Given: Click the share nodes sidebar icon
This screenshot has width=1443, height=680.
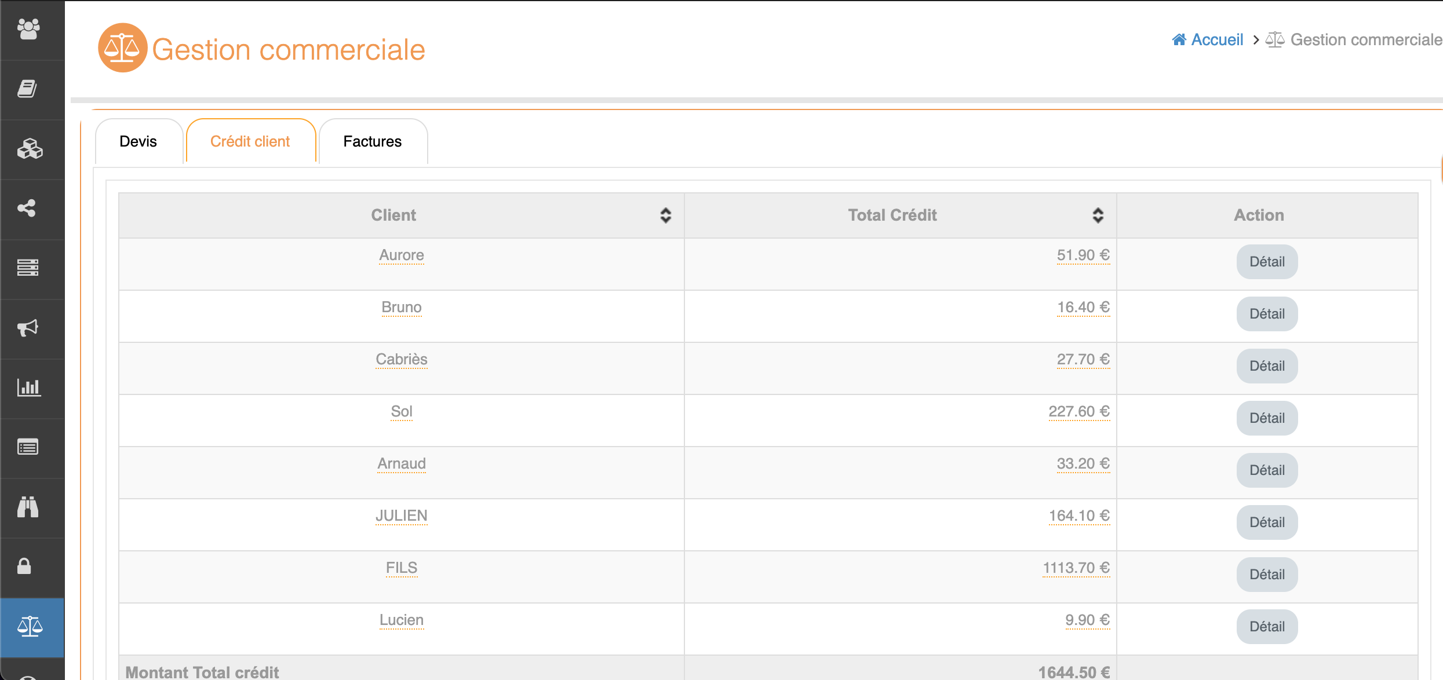Looking at the screenshot, I should (x=27, y=209).
